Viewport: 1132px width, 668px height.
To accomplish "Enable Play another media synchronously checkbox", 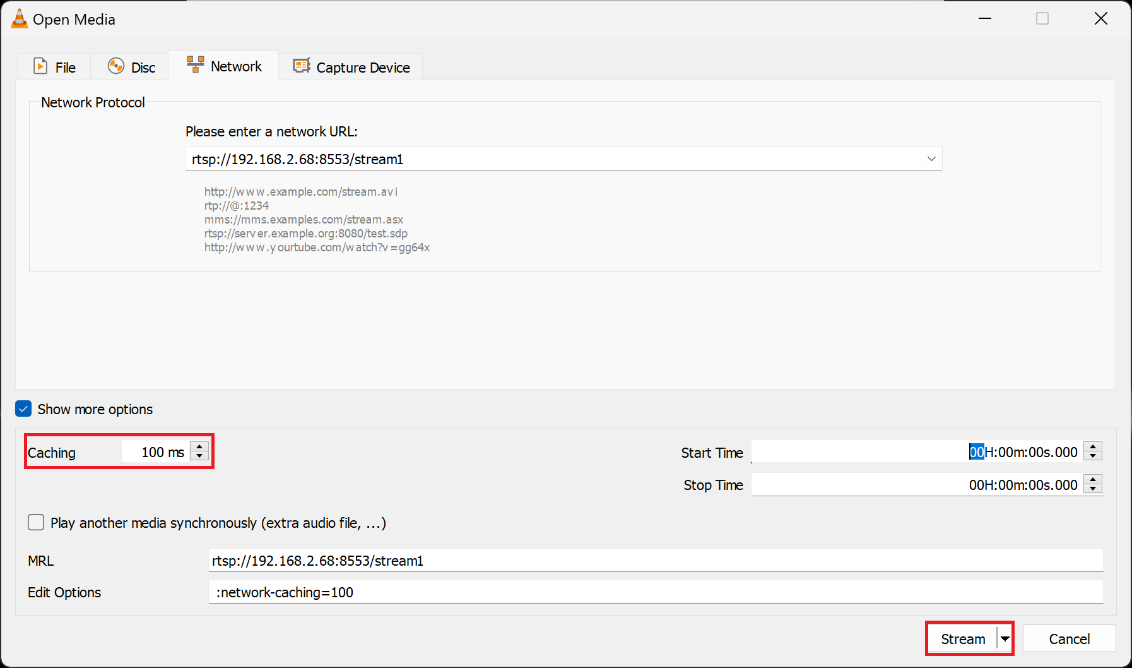I will [x=36, y=523].
